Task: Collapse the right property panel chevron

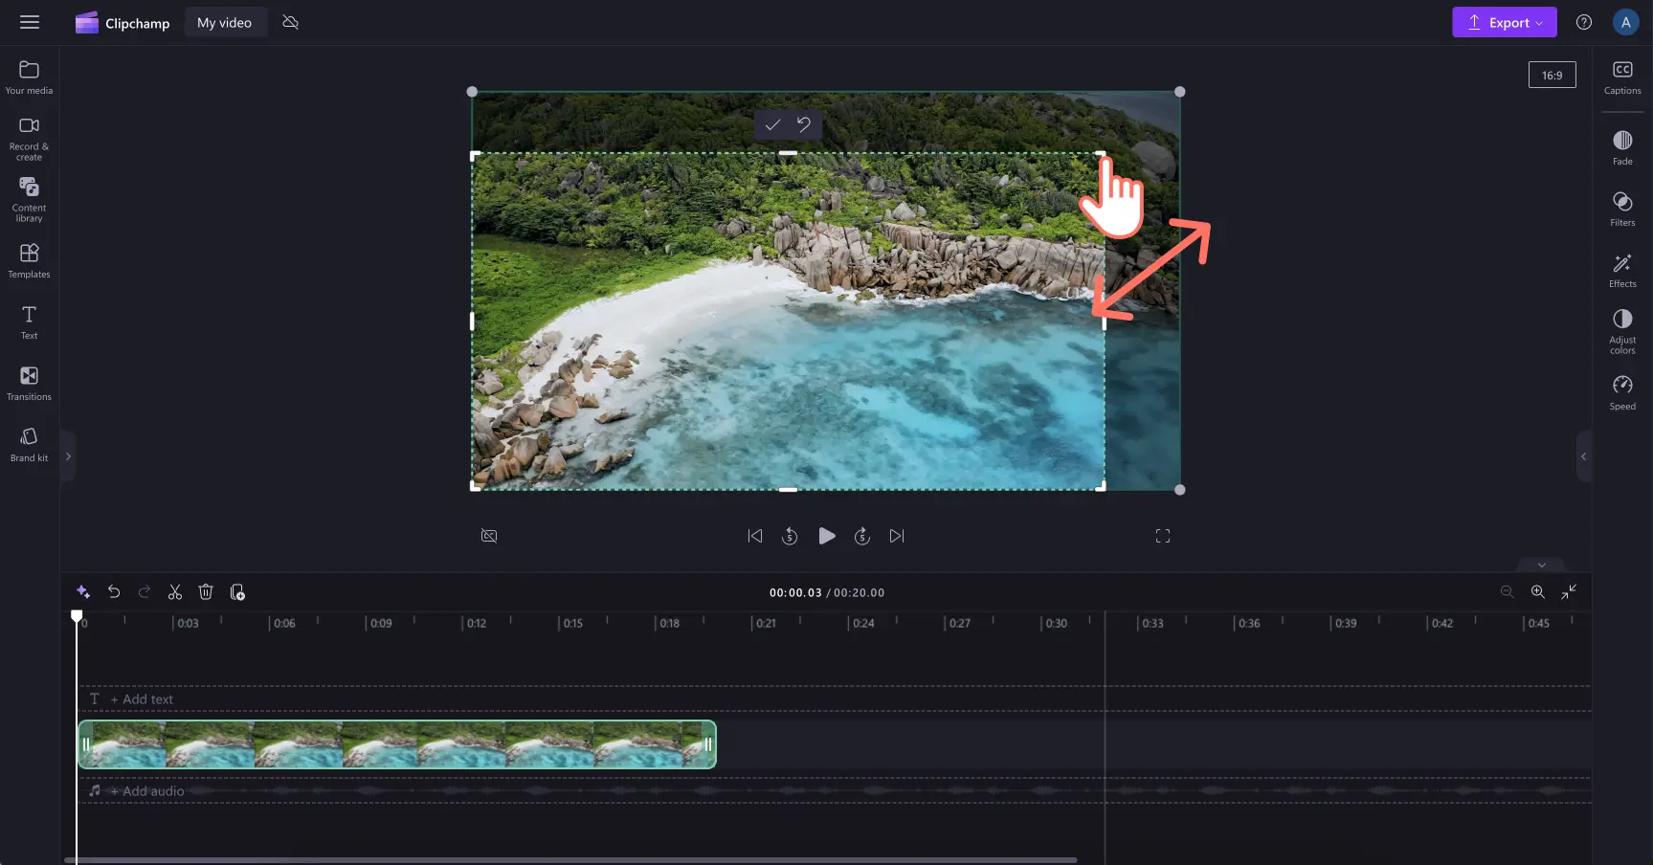Action: [1583, 456]
